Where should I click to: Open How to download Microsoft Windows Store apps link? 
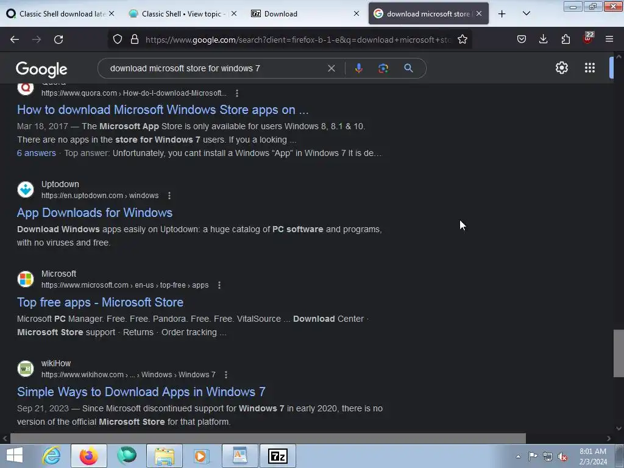[162, 110]
